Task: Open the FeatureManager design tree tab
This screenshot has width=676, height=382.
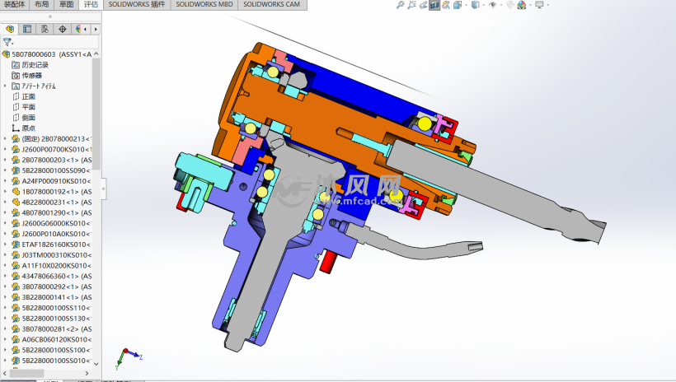Action: (10, 29)
